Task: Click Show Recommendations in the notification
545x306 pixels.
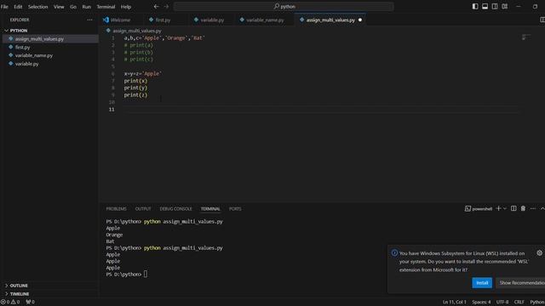Action: click(521, 283)
